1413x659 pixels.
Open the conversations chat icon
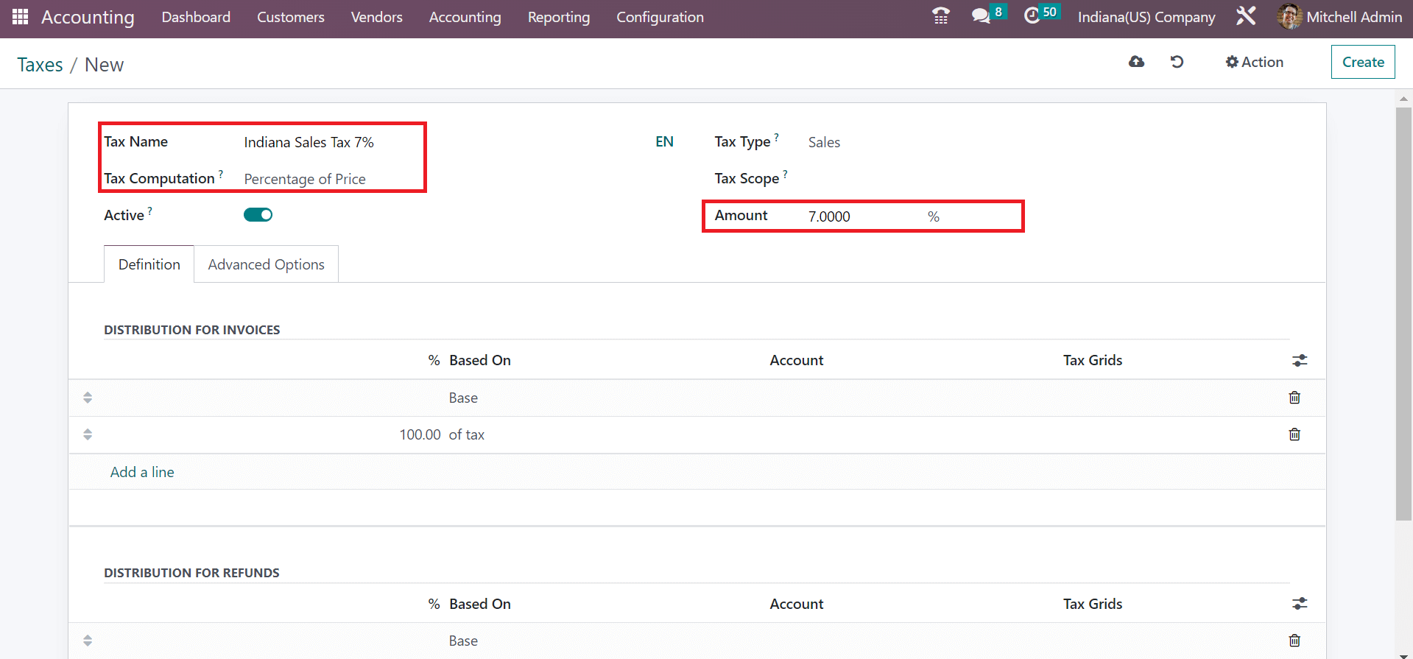point(981,16)
